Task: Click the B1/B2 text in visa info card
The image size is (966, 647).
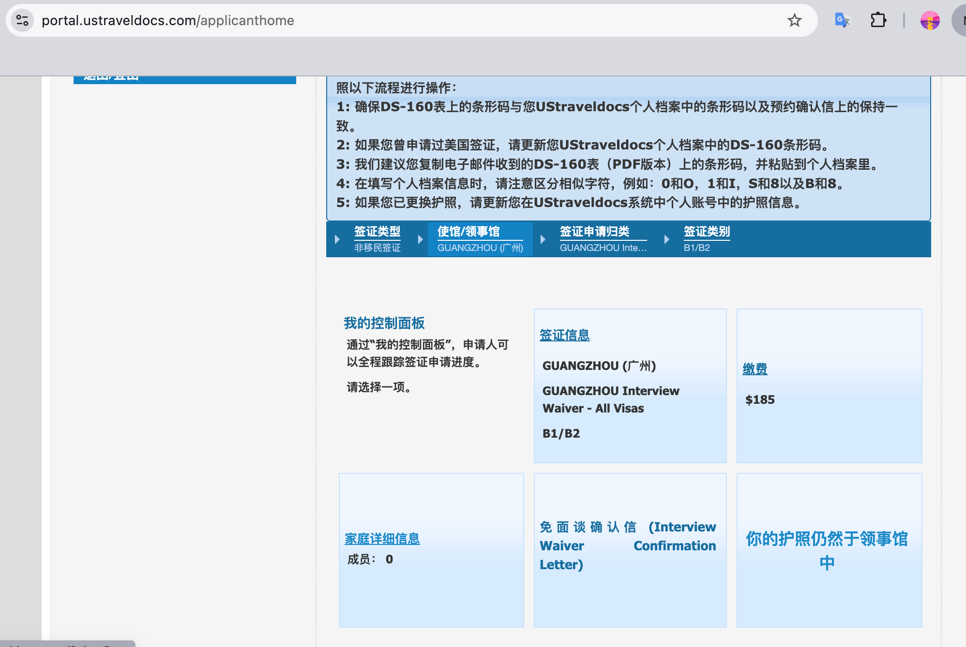Action: tap(561, 433)
